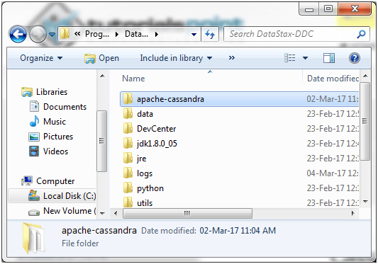
Task: Click the navigation pane scroll-up arrow
Action: click(x=102, y=76)
